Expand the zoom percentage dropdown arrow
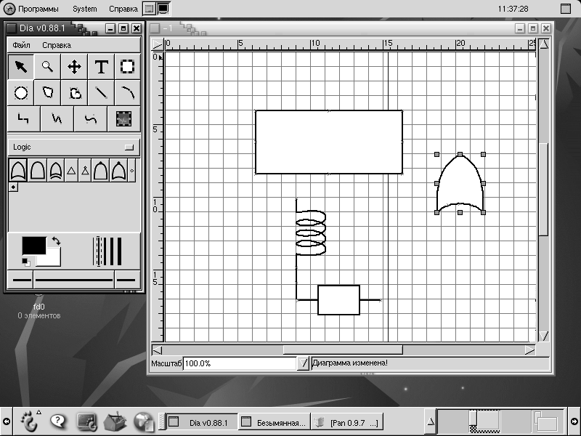The width and height of the screenshot is (581, 436). 303,363
